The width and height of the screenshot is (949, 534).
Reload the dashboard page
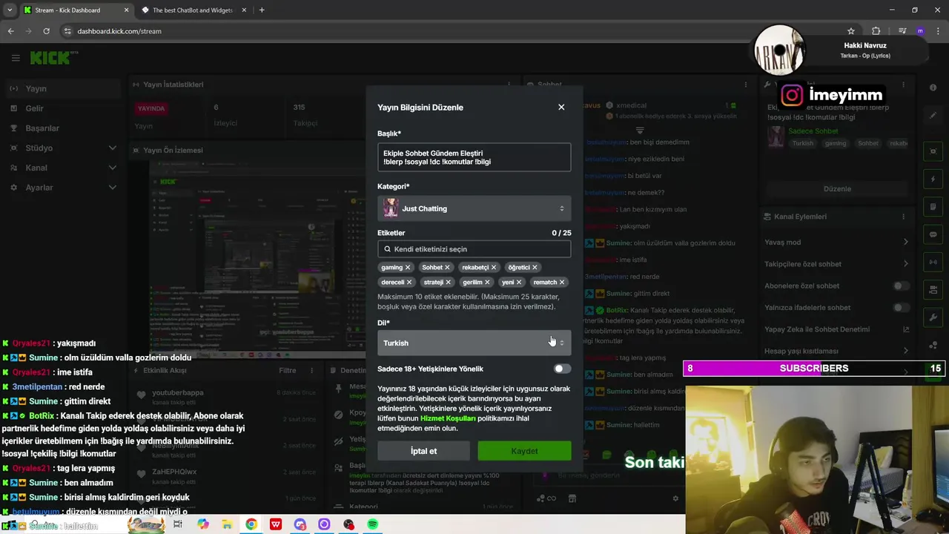point(46,31)
